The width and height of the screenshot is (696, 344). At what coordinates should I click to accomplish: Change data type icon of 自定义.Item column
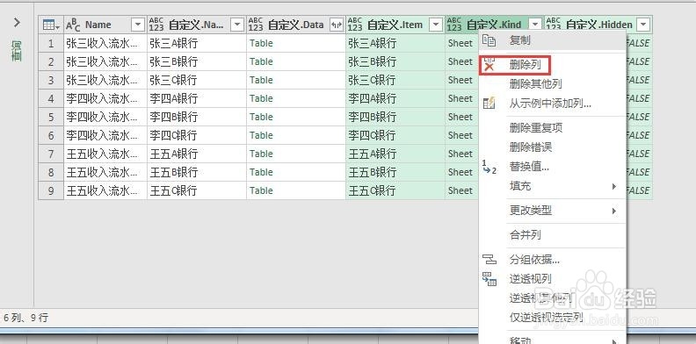click(x=355, y=25)
